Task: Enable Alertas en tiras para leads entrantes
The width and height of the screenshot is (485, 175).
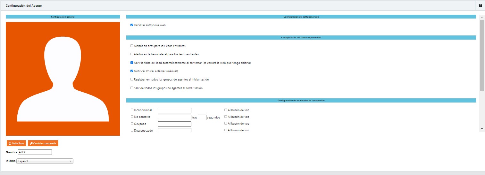Action: coord(132,46)
